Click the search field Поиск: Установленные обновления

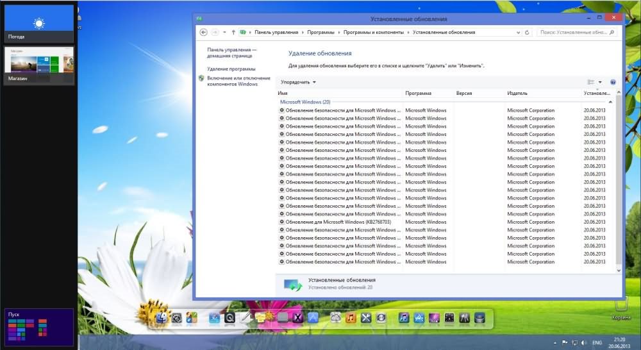coord(572,32)
